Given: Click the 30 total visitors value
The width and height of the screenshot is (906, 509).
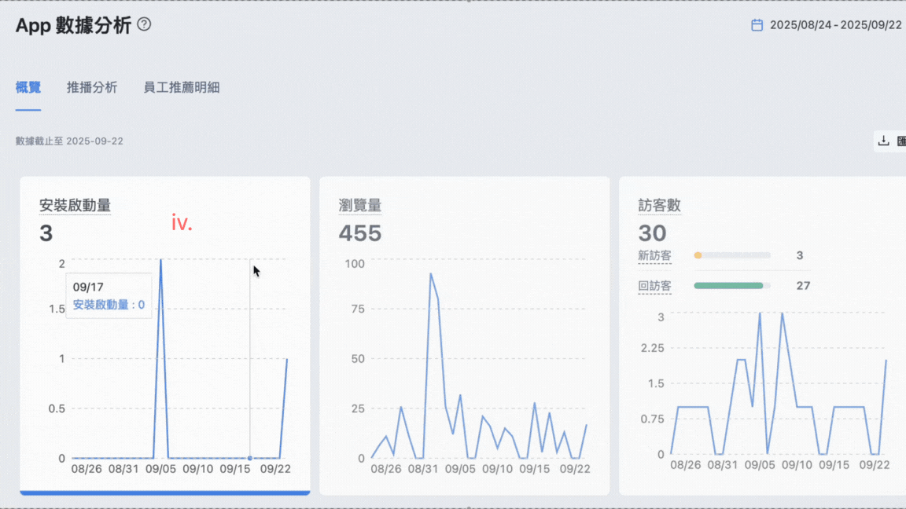Looking at the screenshot, I should point(652,233).
